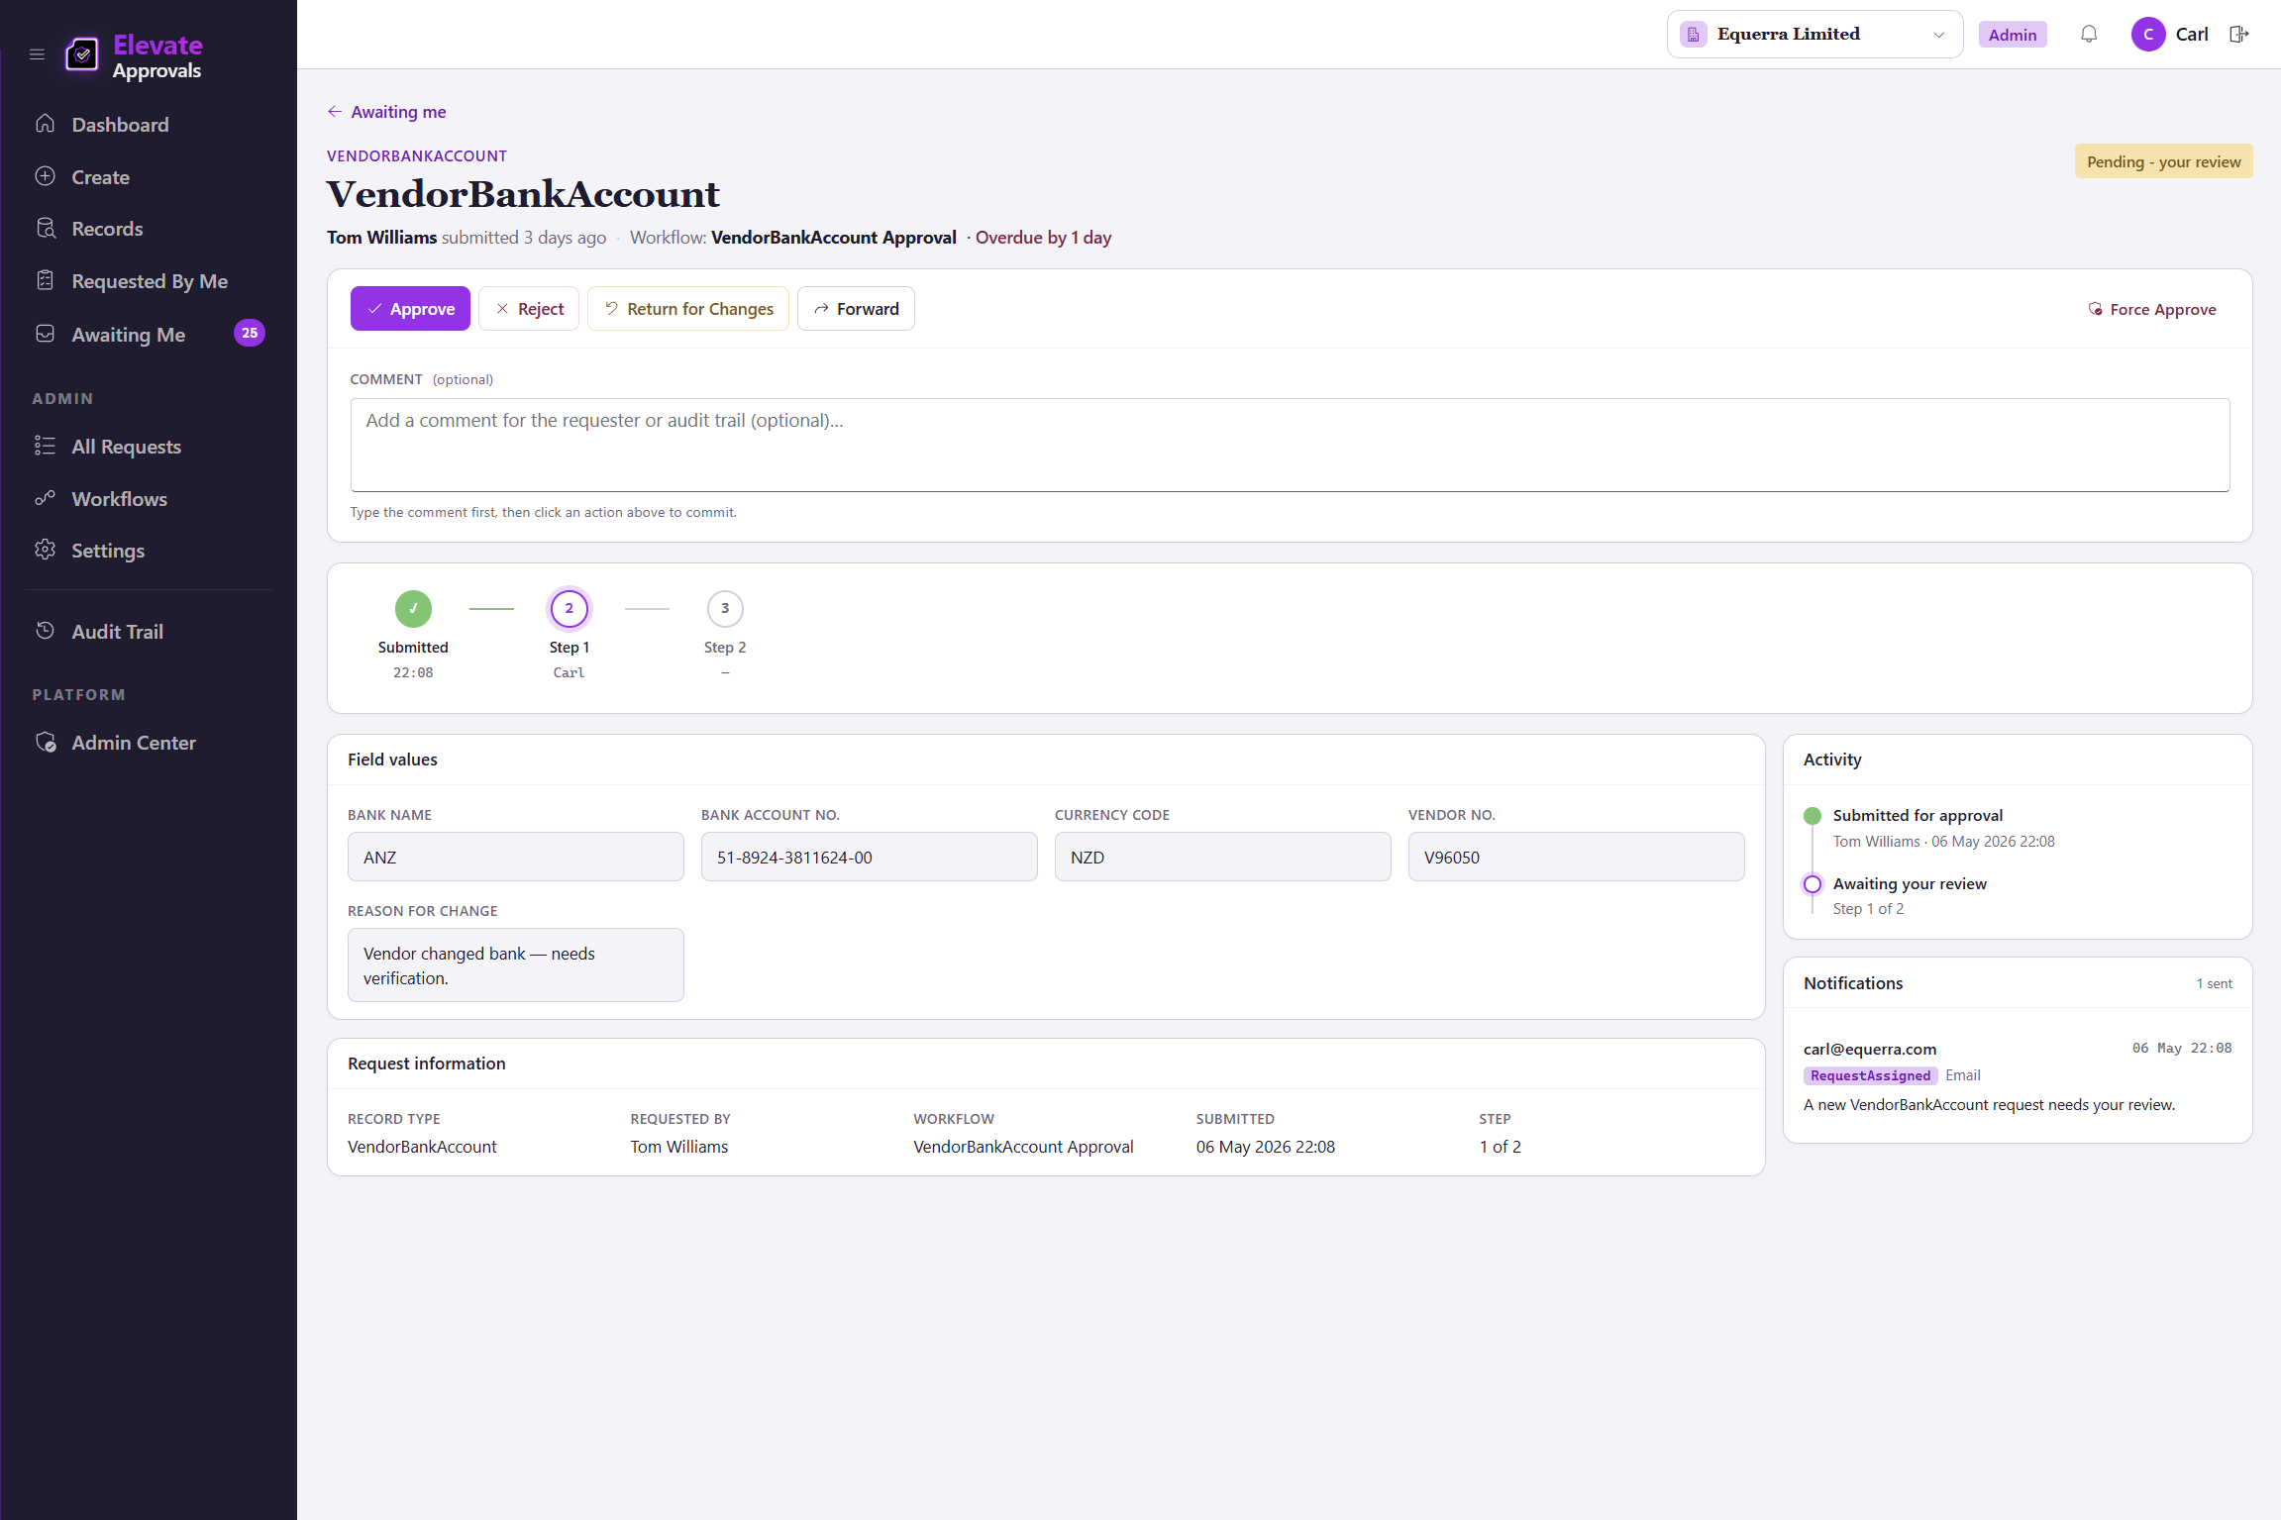This screenshot has width=2281, height=1520.
Task: Click the 06 May 2026 22:08 submitted value
Action: [1266, 1147]
